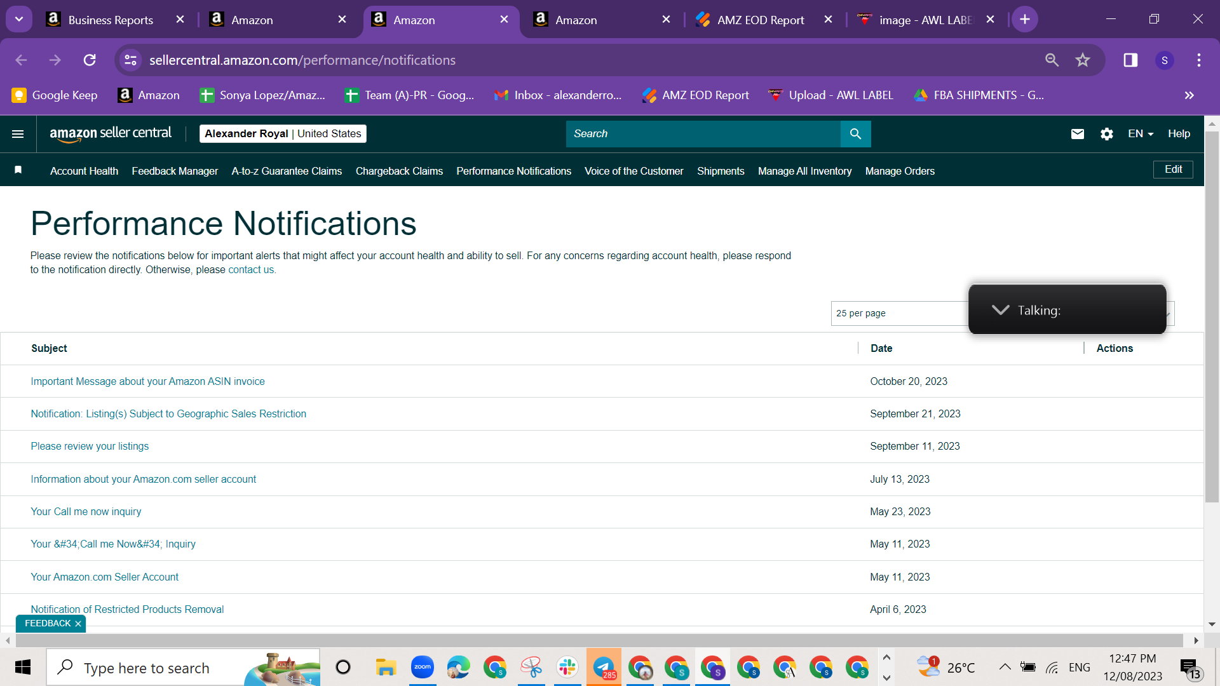Click the browser forward arrow

55,60
